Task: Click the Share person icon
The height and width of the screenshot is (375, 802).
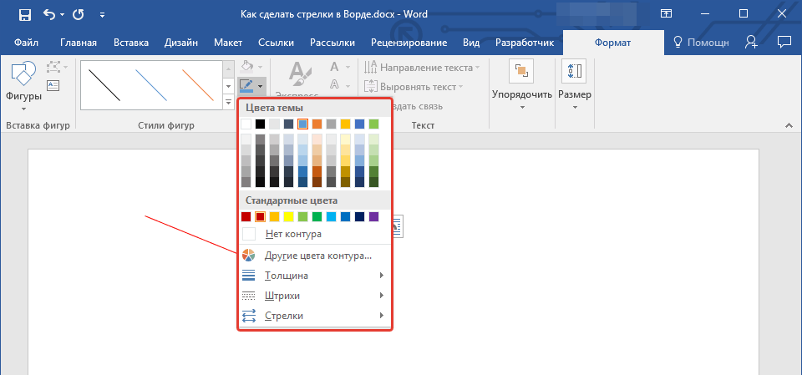Action: [x=752, y=43]
